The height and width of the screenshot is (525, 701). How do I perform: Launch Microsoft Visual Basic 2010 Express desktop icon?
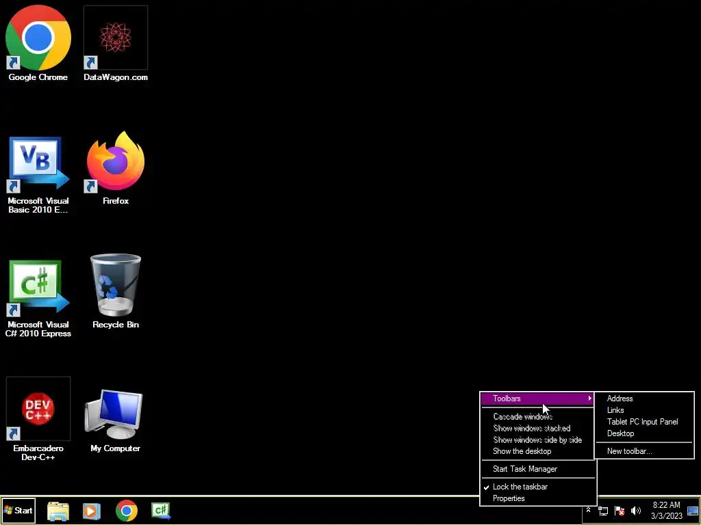tap(38, 176)
